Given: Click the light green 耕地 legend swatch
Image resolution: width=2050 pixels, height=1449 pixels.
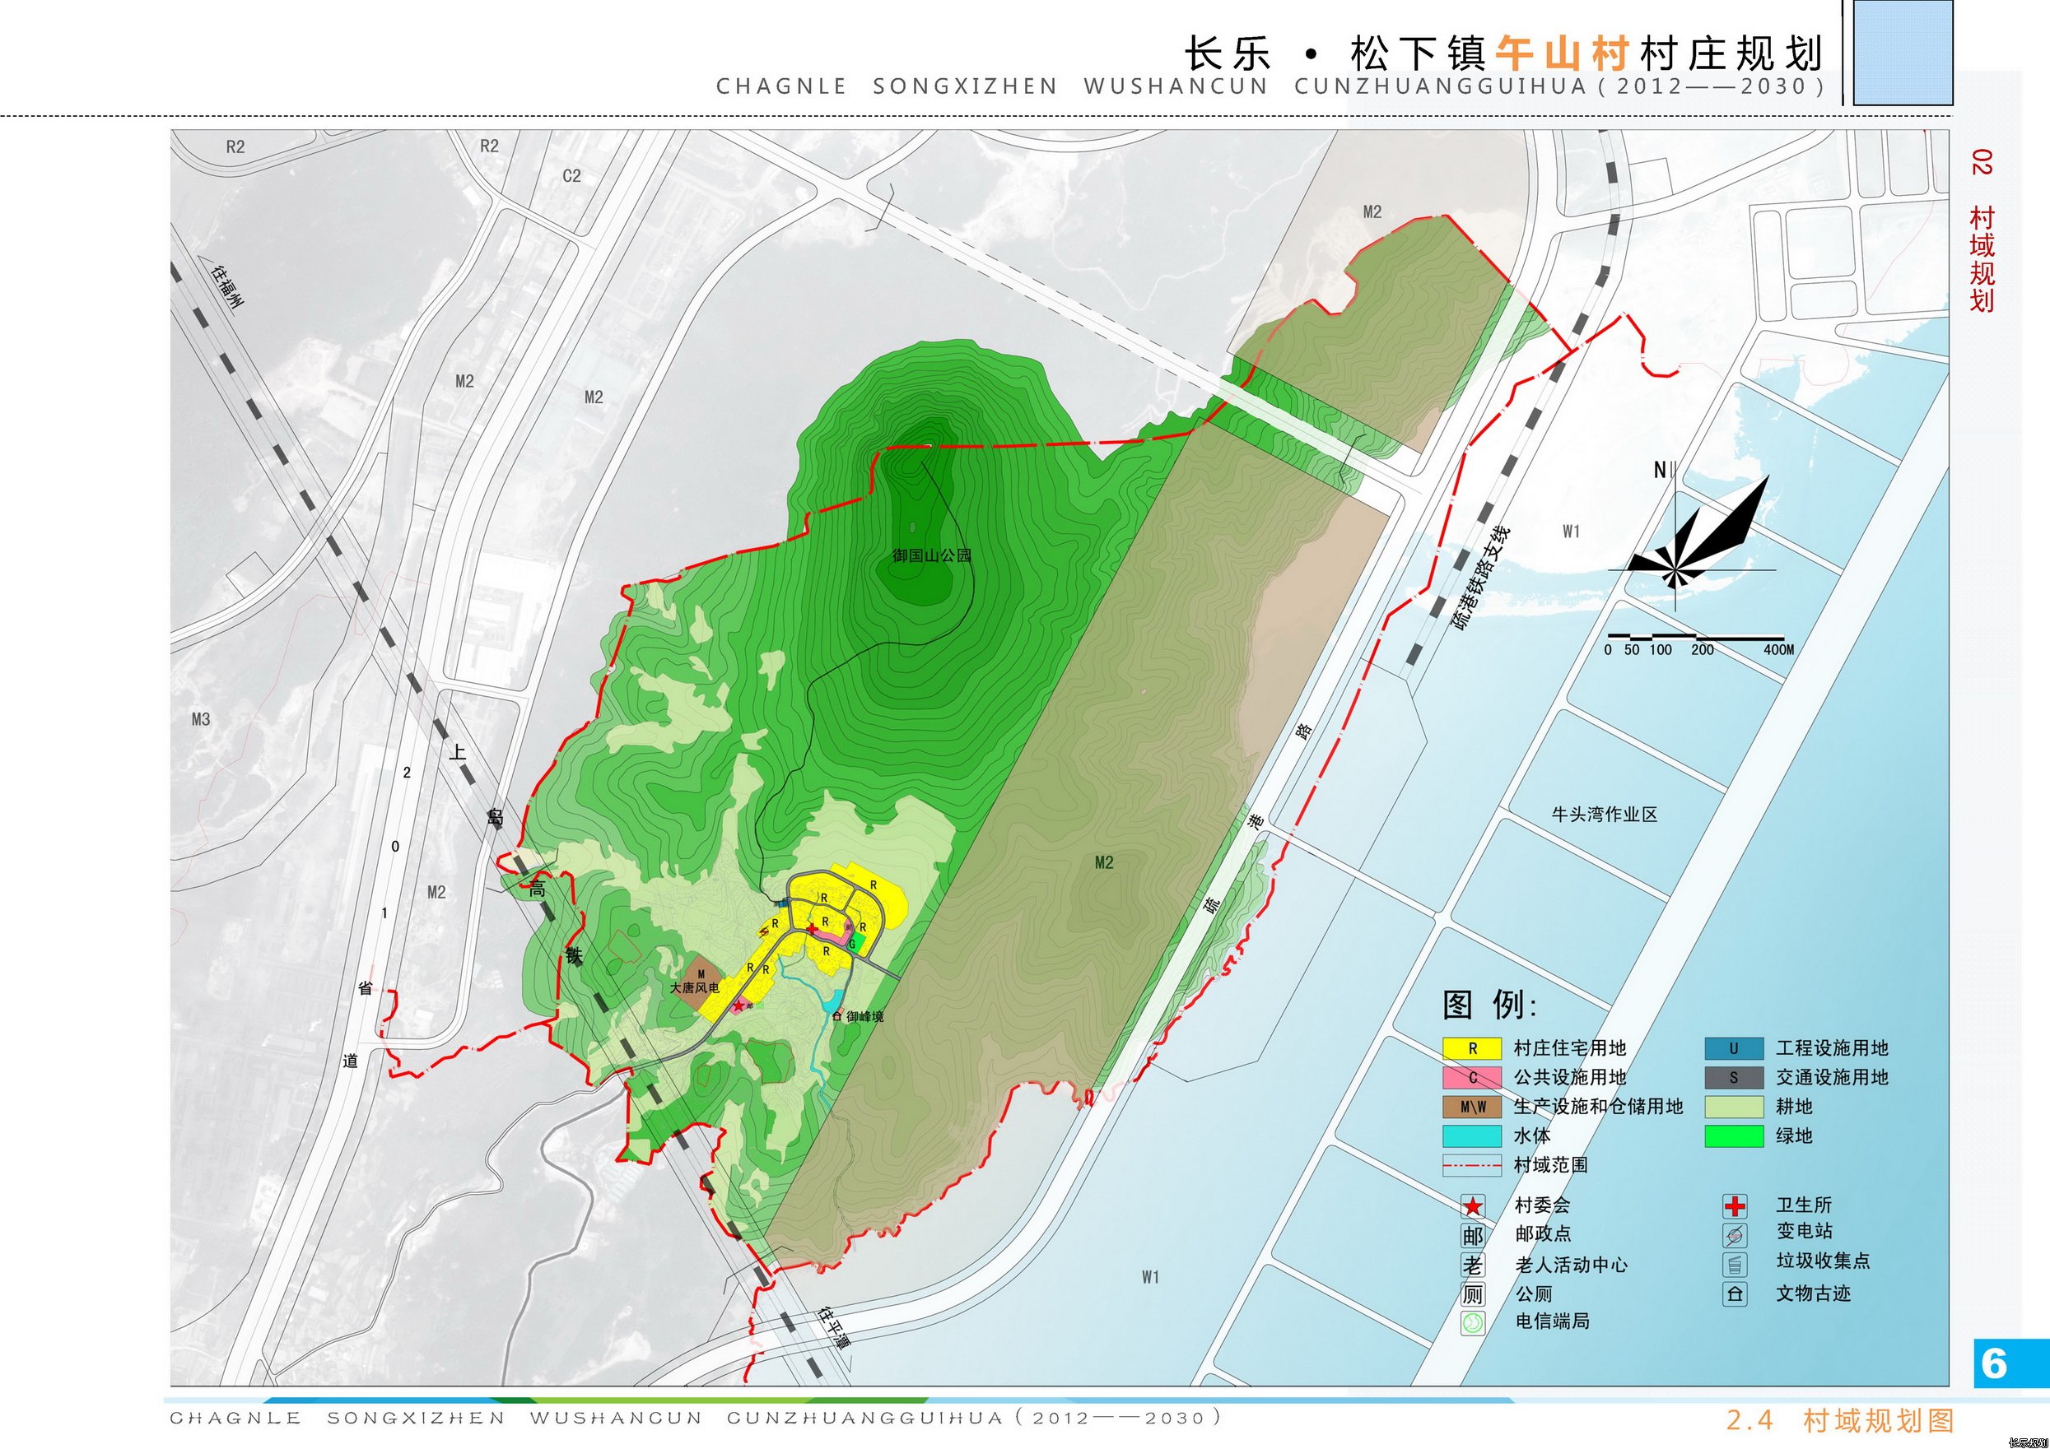Looking at the screenshot, I should [1734, 1108].
